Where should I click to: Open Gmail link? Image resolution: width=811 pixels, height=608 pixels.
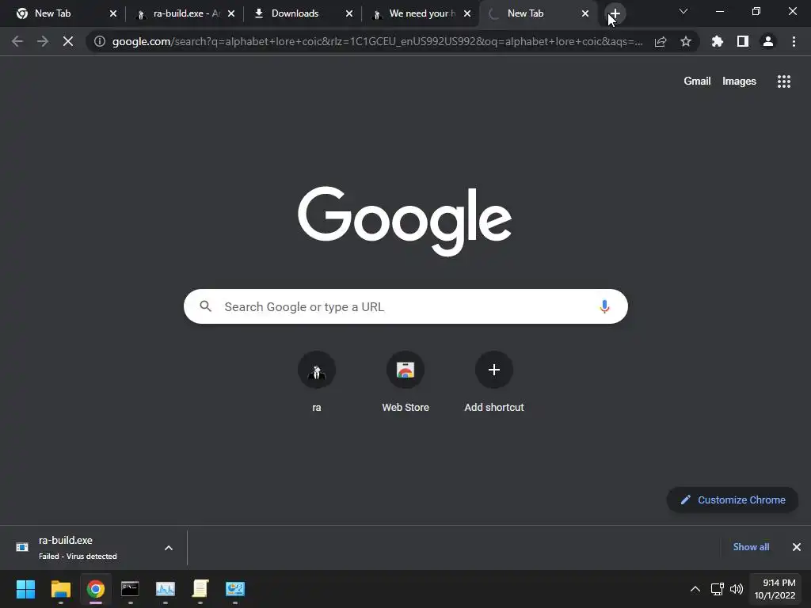(x=697, y=82)
